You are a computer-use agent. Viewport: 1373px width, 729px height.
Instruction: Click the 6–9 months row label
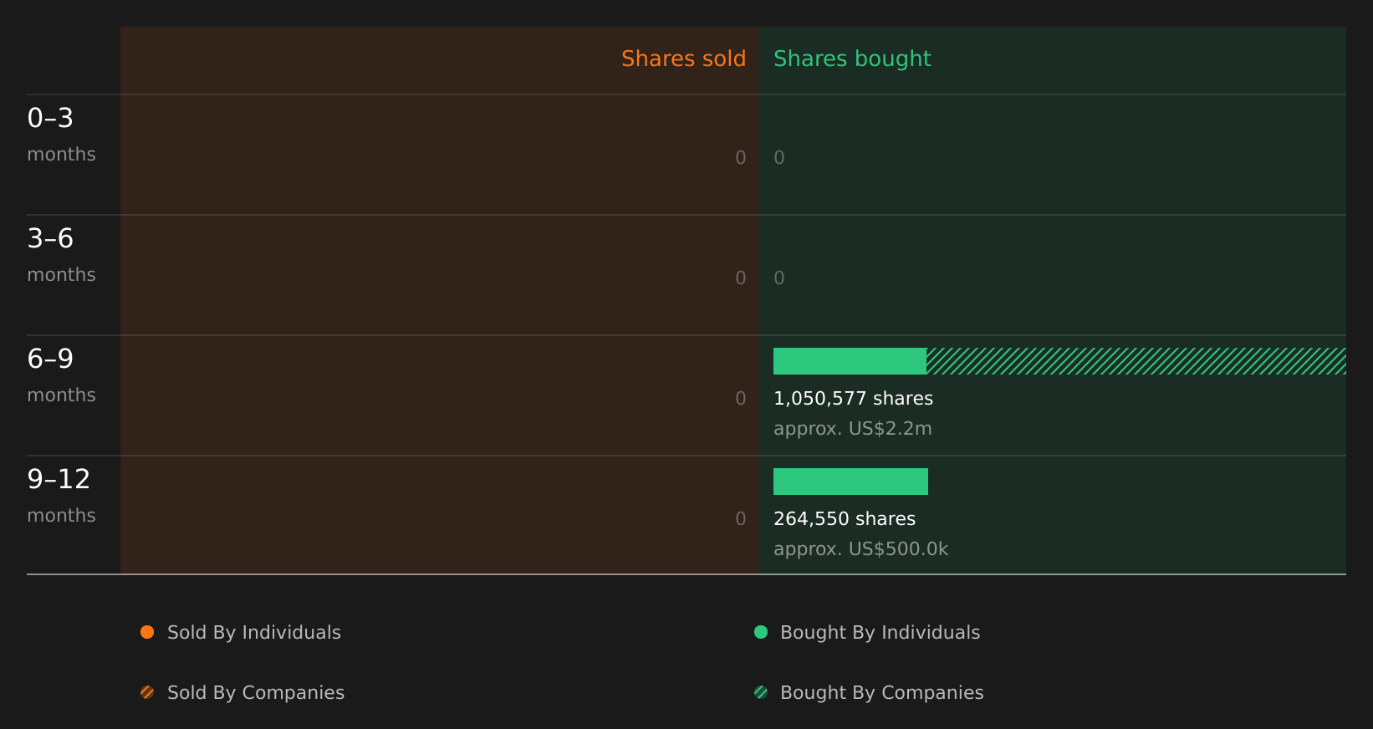point(61,376)
